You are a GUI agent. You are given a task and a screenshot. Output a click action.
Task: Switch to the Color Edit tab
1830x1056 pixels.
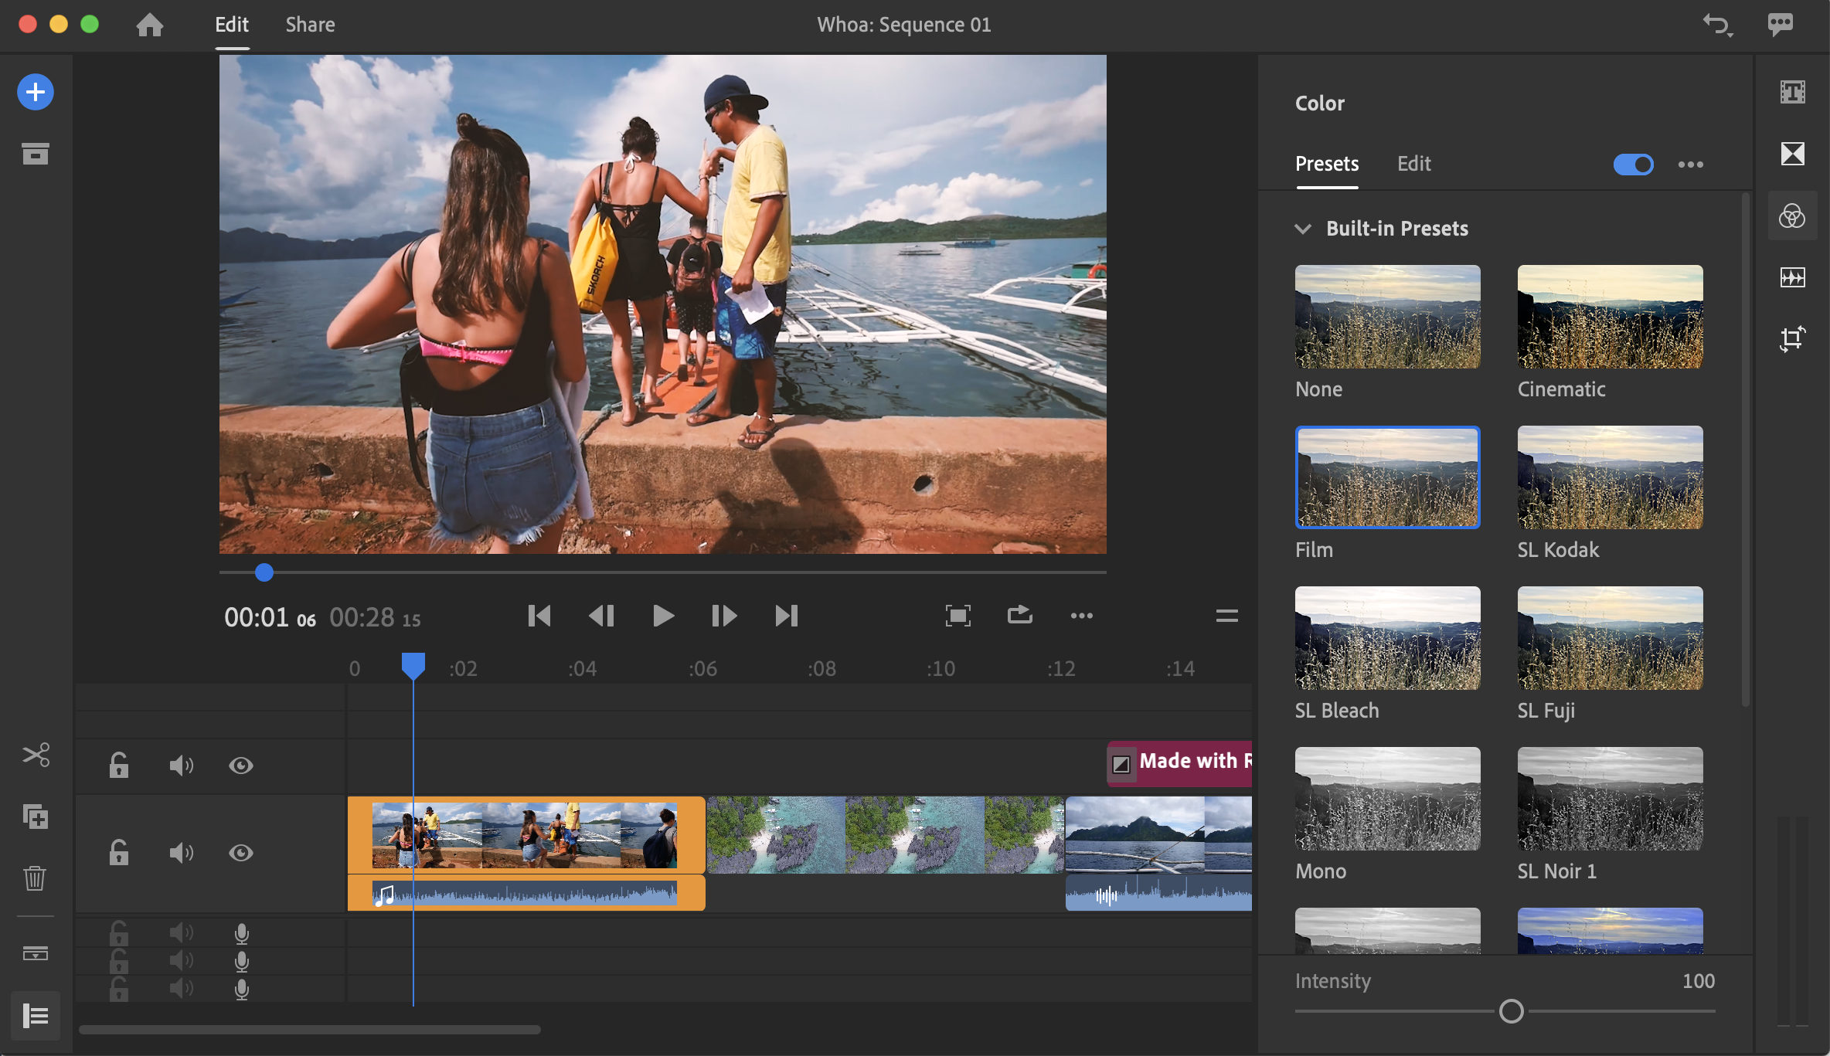pos(1413,164)
